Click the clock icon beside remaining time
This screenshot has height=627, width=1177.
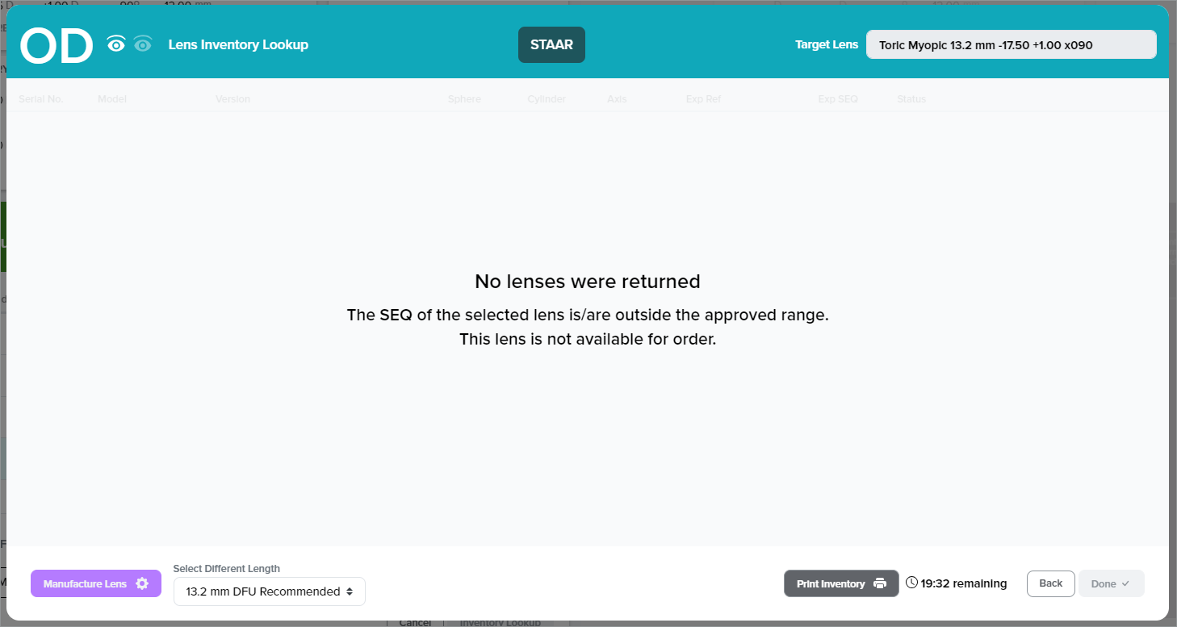coord(911,583)
